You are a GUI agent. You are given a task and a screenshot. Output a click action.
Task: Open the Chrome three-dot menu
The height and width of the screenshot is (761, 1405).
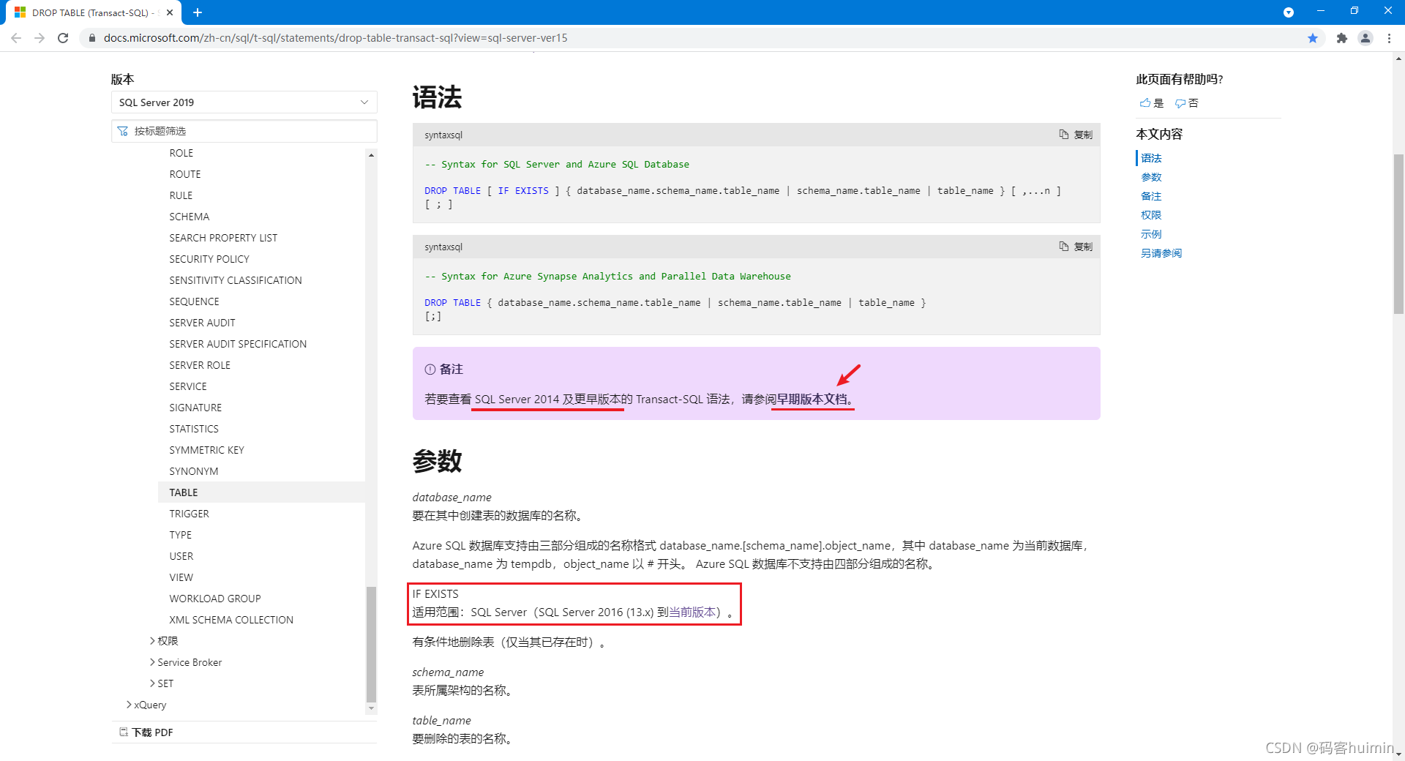(x=1389, y=38)
